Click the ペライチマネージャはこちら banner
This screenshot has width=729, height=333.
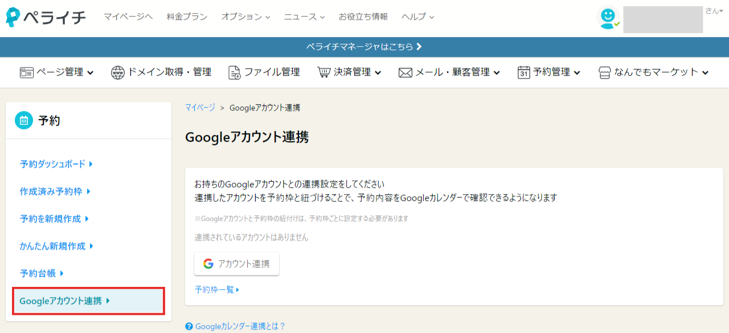364,47
